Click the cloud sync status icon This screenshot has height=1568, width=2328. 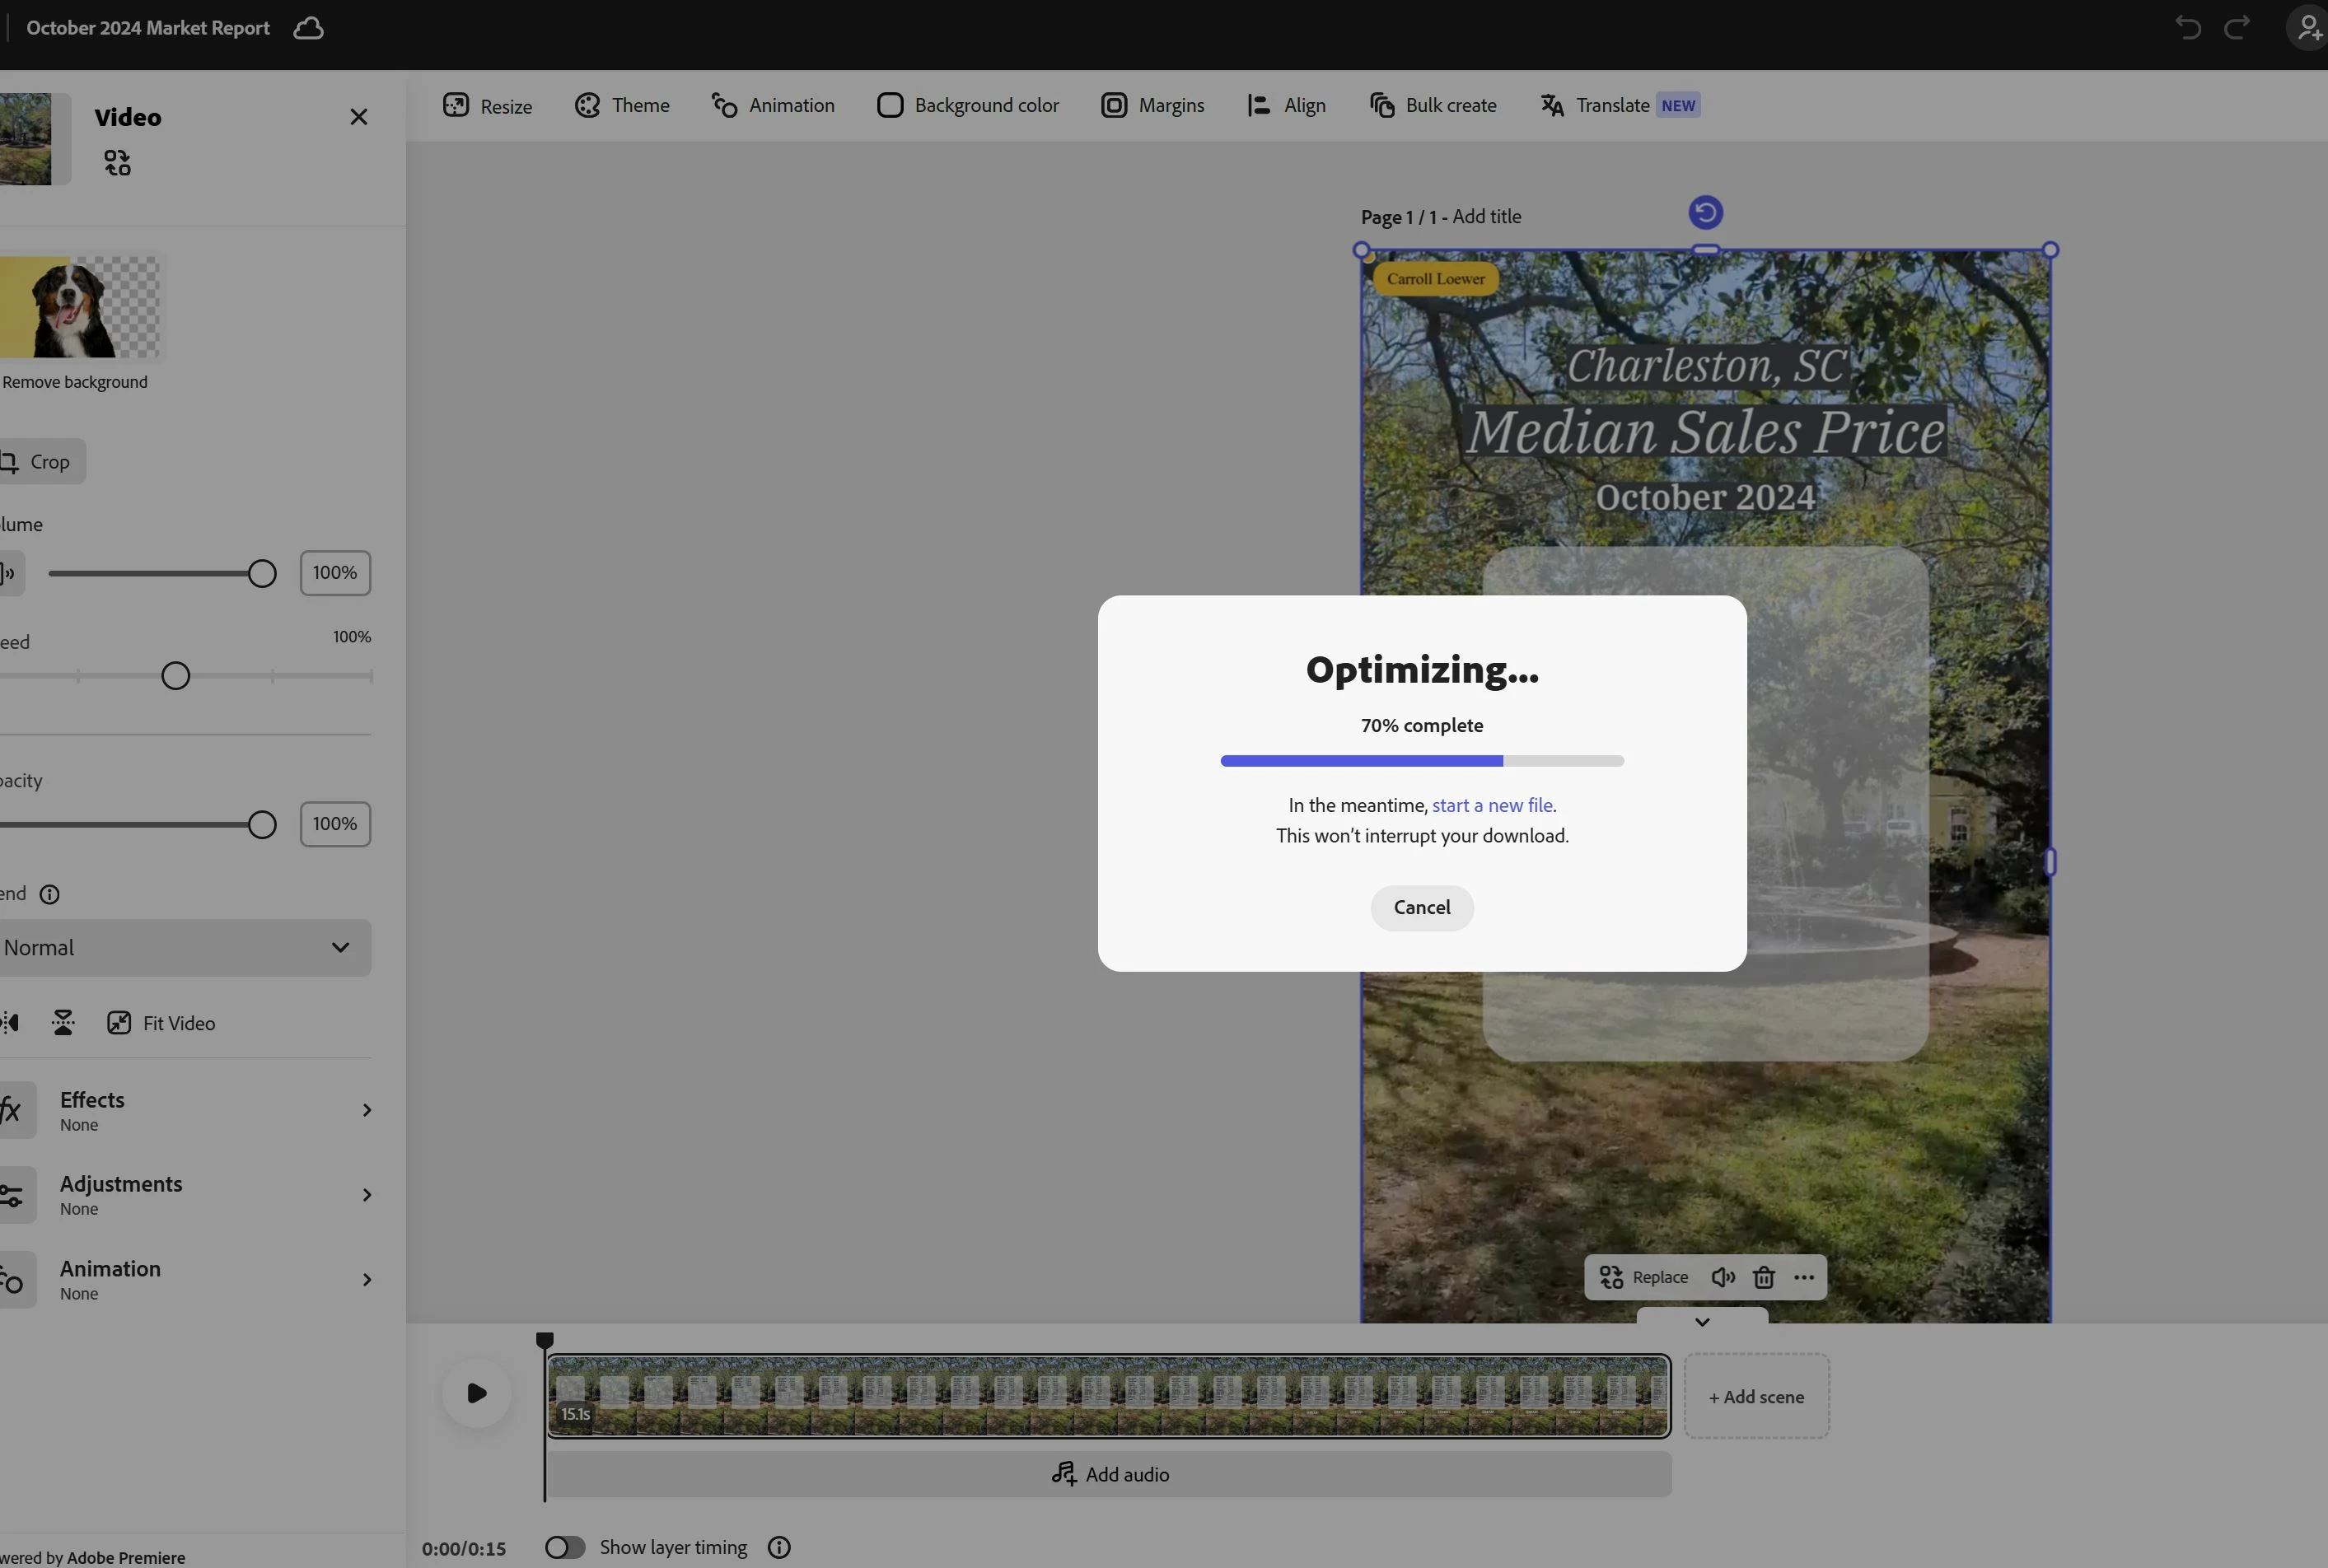(x=308, y=28)
